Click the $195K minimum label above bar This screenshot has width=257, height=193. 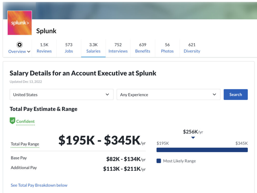(163, 143)
